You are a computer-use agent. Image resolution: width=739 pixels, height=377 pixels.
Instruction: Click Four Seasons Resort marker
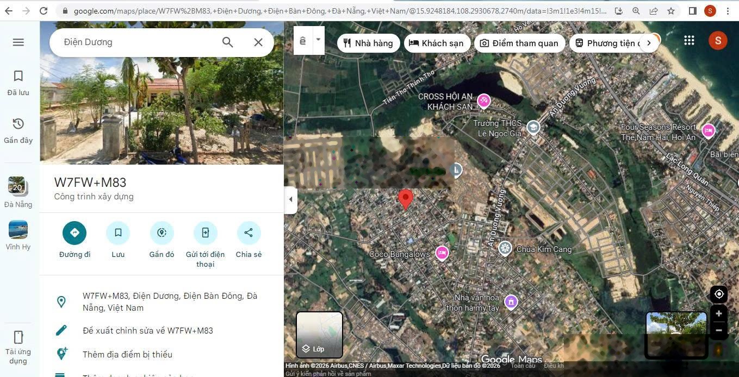click(x=708, y=130)
